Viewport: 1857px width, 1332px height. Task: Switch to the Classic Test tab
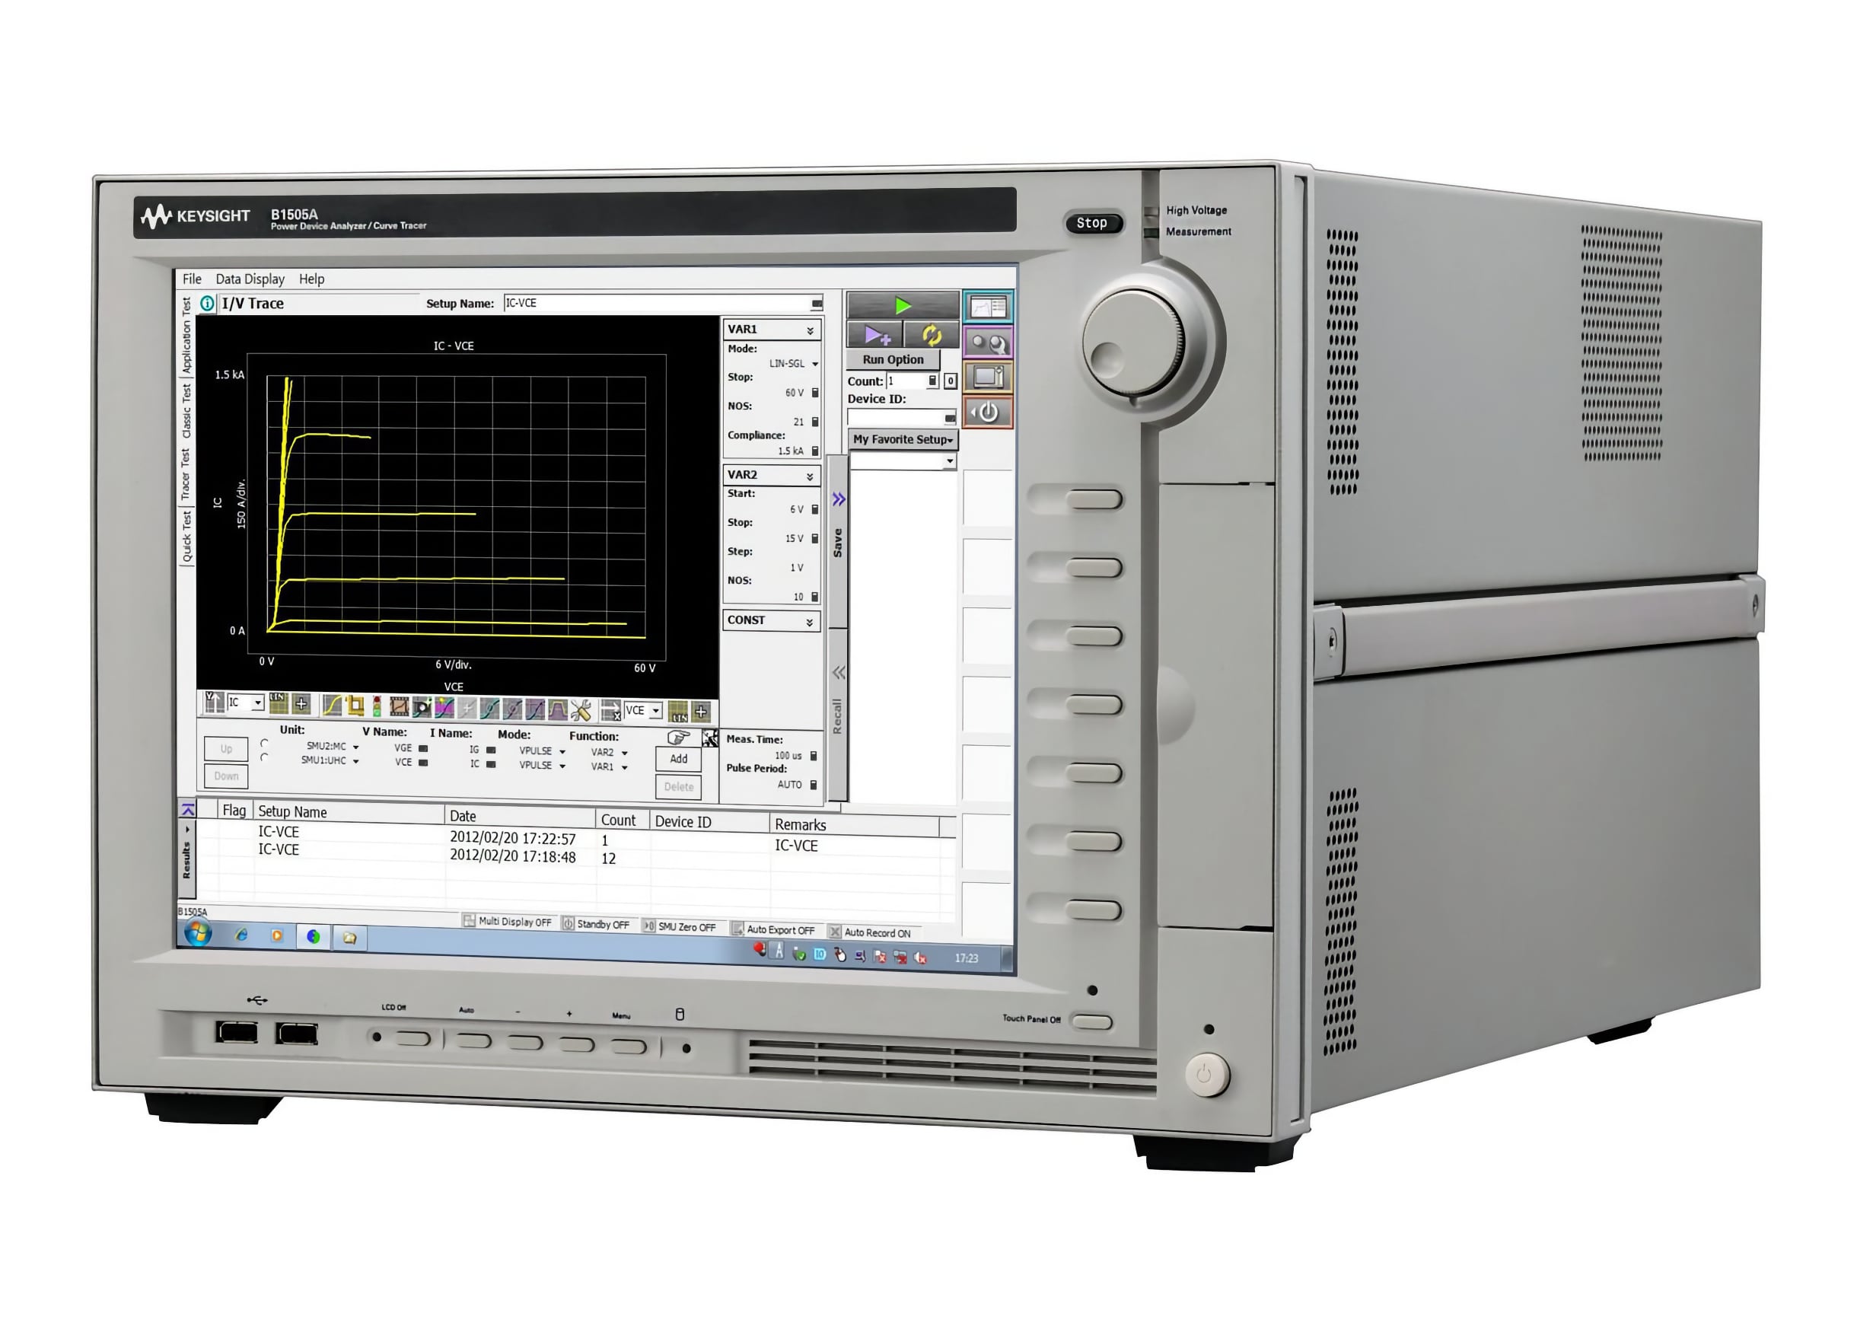pyautogui.click(x=186, y=411)
